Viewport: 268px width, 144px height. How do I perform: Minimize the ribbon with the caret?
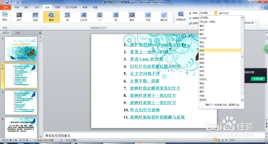pyautogui.click(x=262, y=7)
